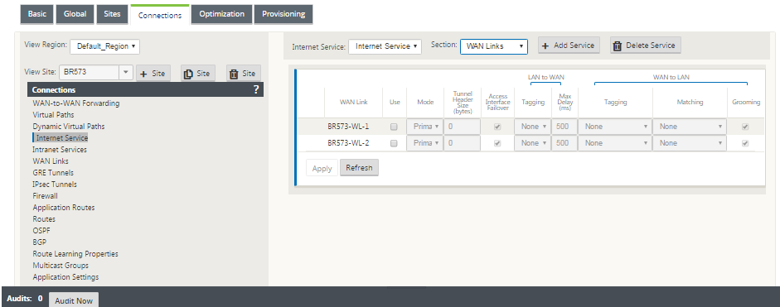This screenshot has width=780, height=307.
Task: Toggle Grooming checkbox for BR573-WL-1
Action: pos(745,127)
